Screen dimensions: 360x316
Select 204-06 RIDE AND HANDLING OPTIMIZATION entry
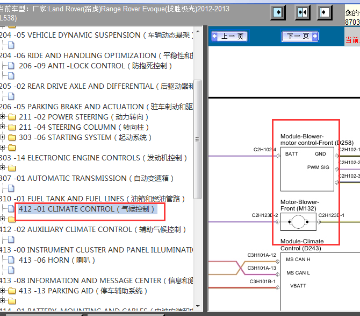coord(96,55)
